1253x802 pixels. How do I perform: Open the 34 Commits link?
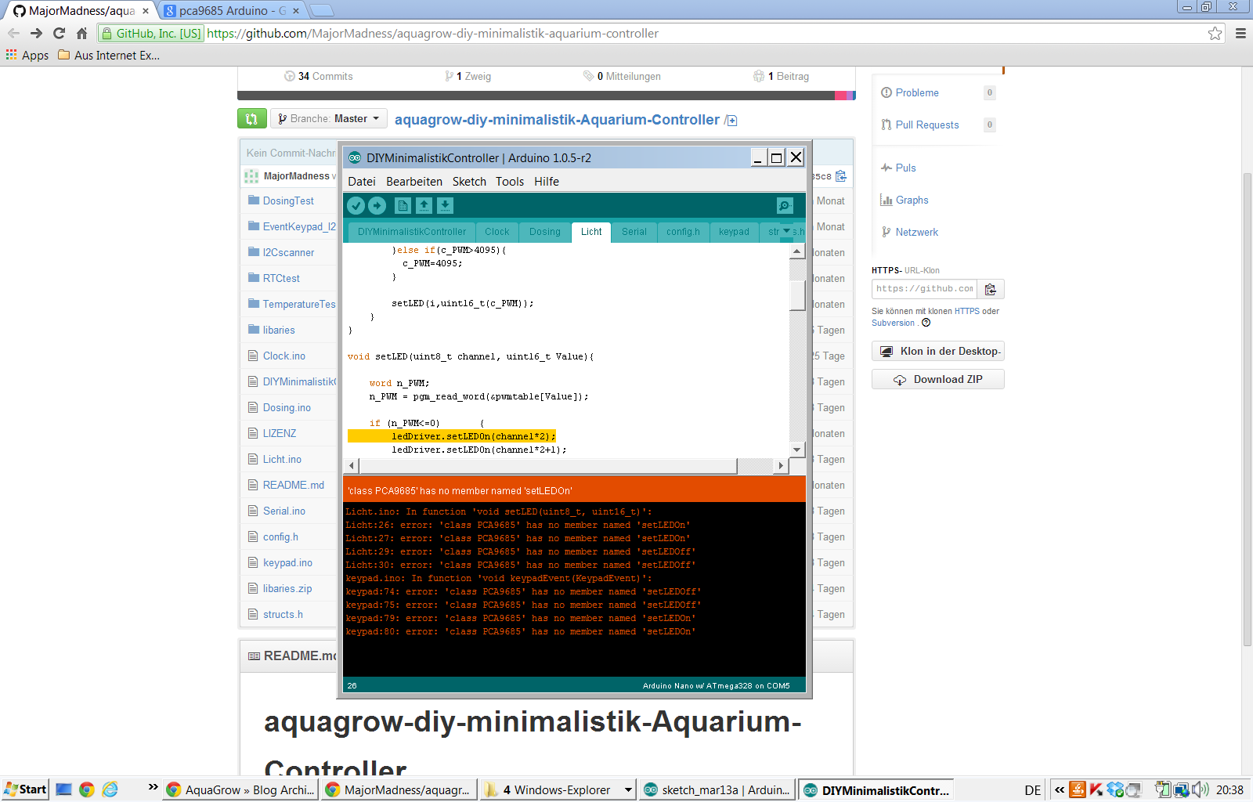tap(319, 76)
